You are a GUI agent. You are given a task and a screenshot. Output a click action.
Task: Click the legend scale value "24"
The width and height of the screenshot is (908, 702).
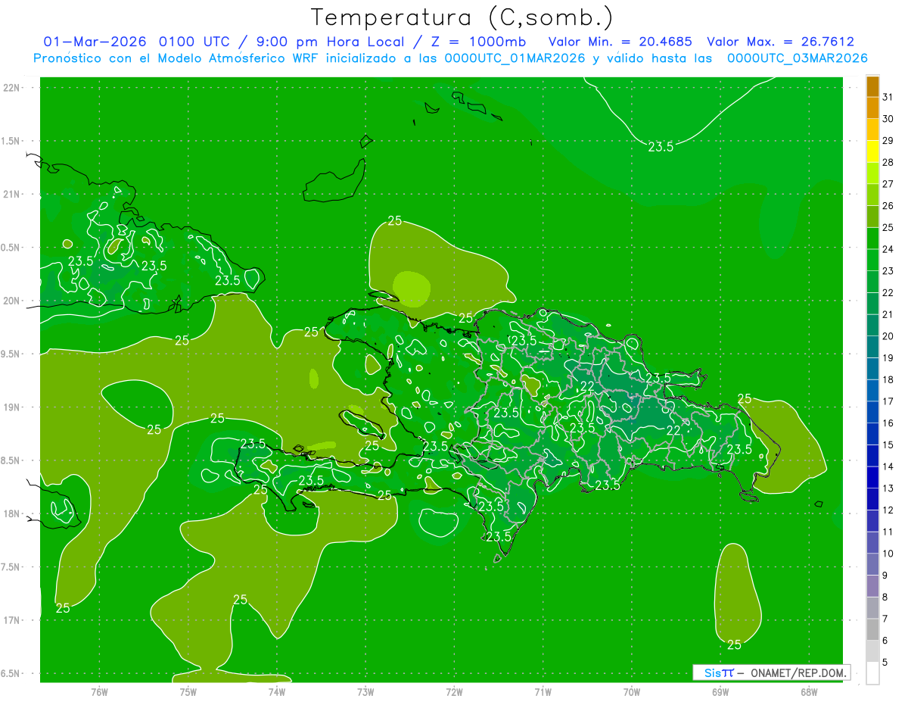pyautogui.click(x=888, y=249)
